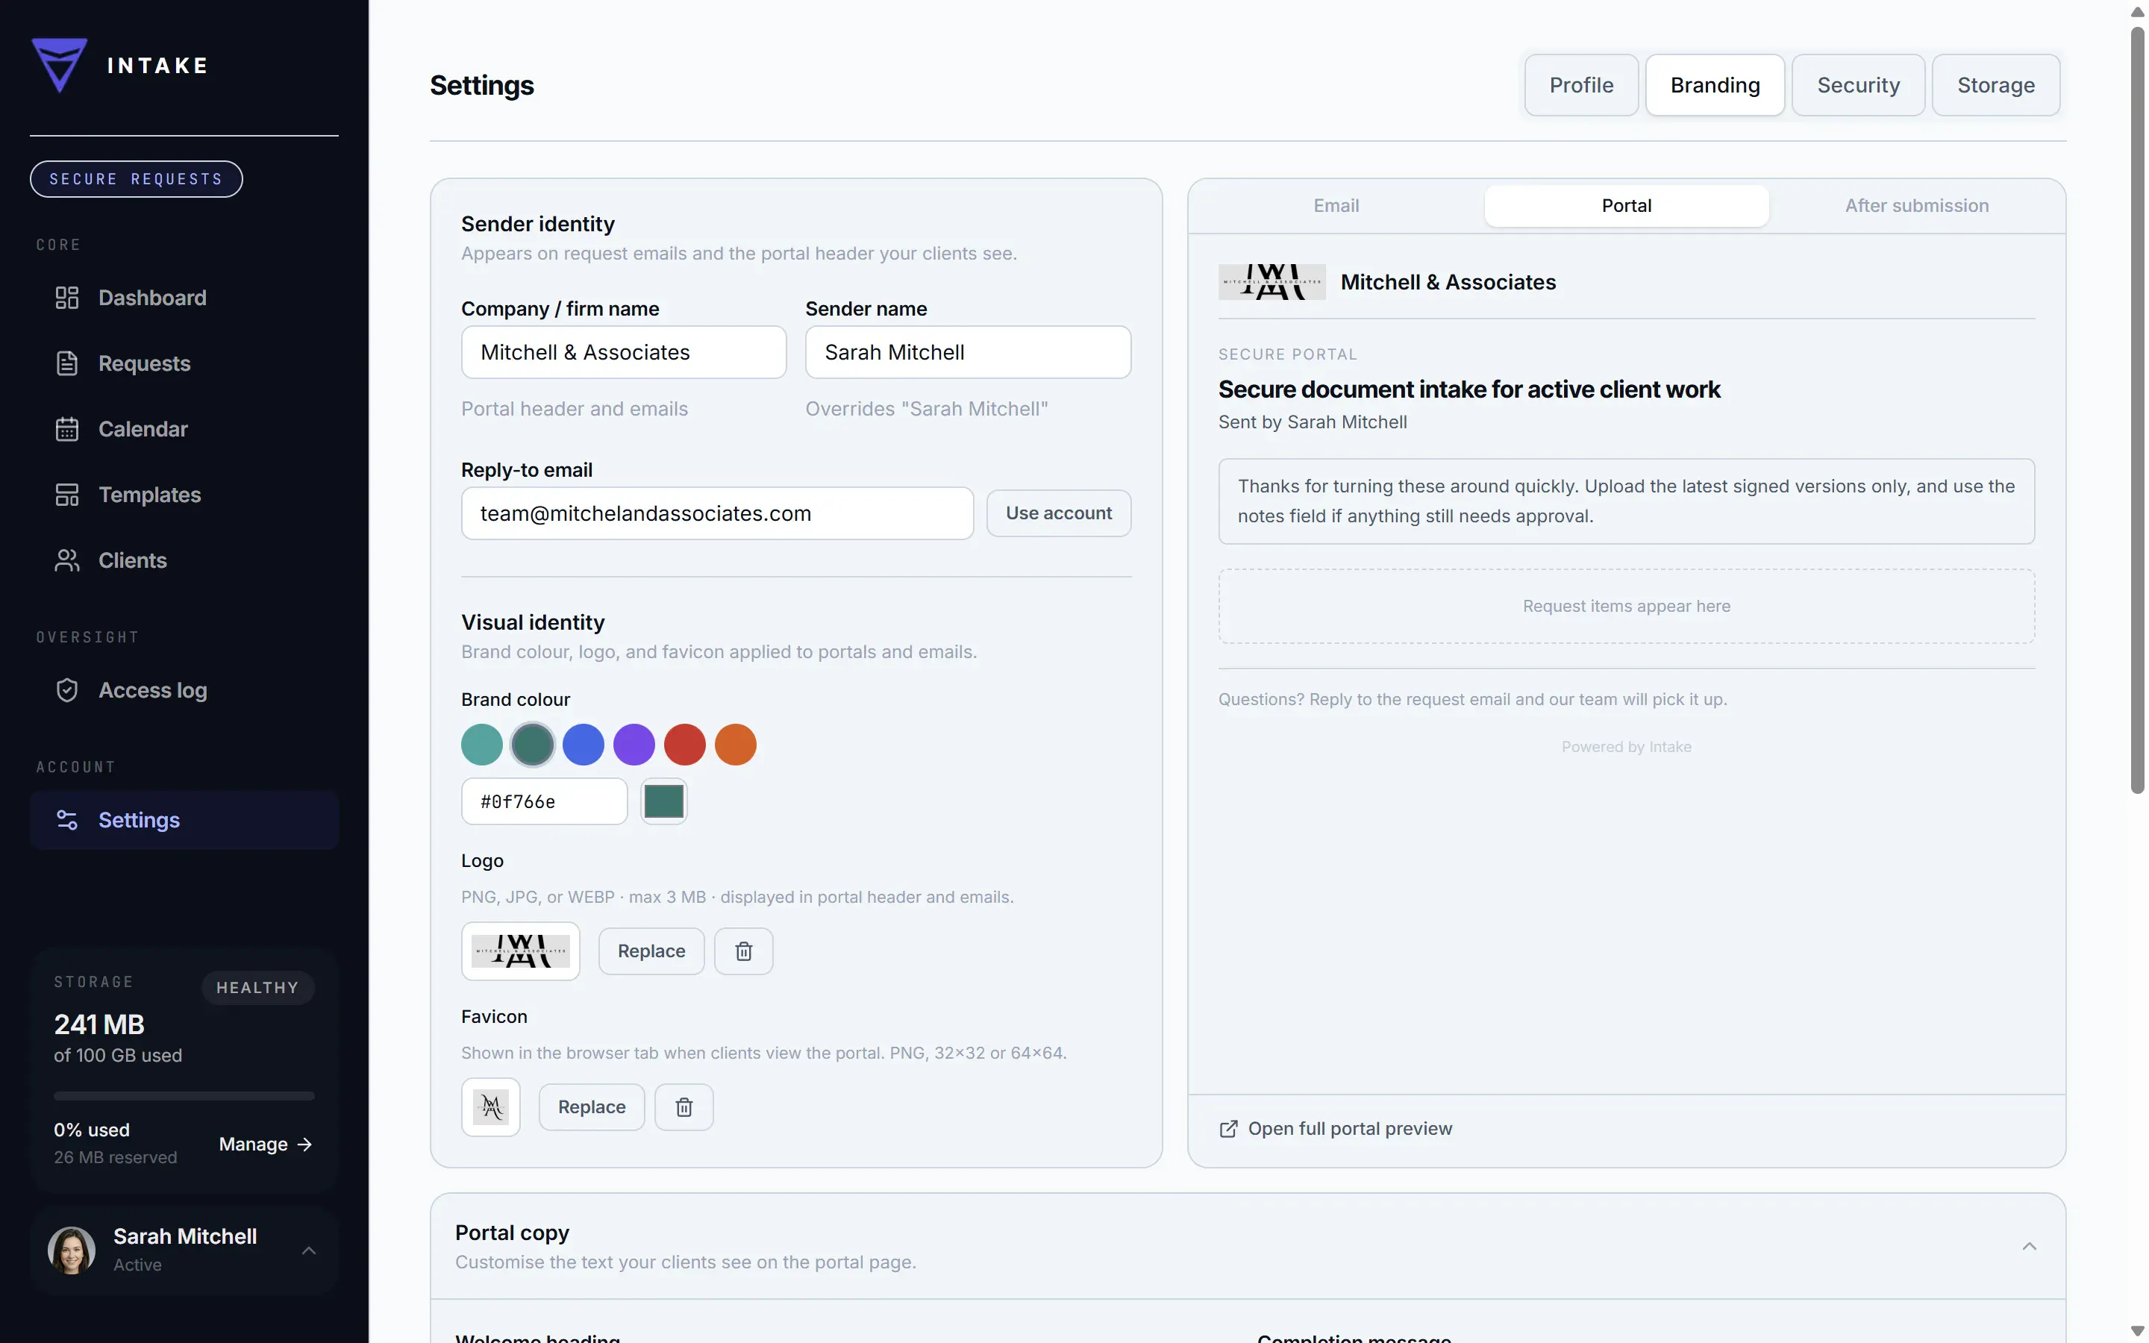The image size is (2149, 1343).
Task: Click the Use account button
Action: [1059, 513]
